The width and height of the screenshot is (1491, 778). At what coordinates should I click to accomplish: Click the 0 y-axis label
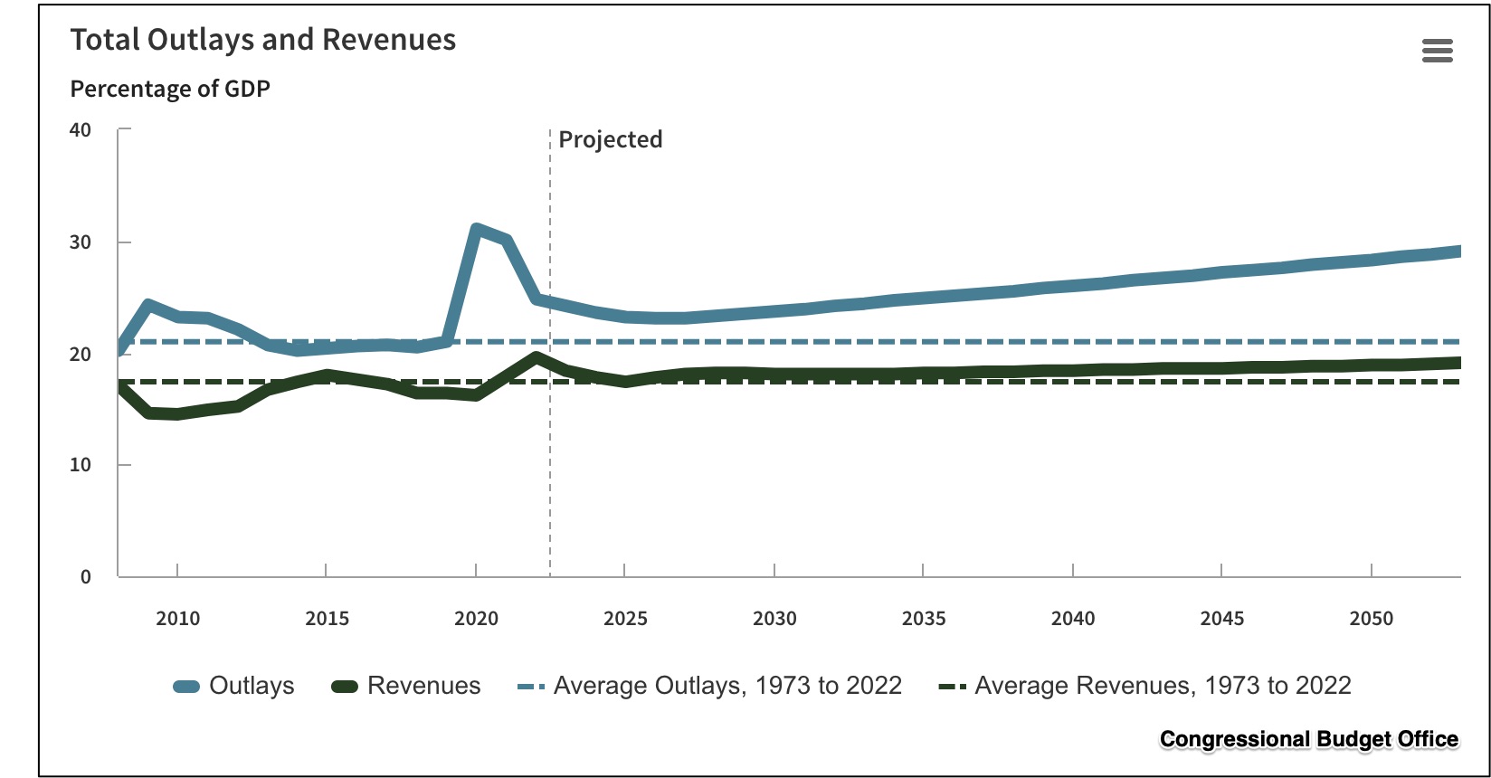pyautogui.click(x=86, y=577)
